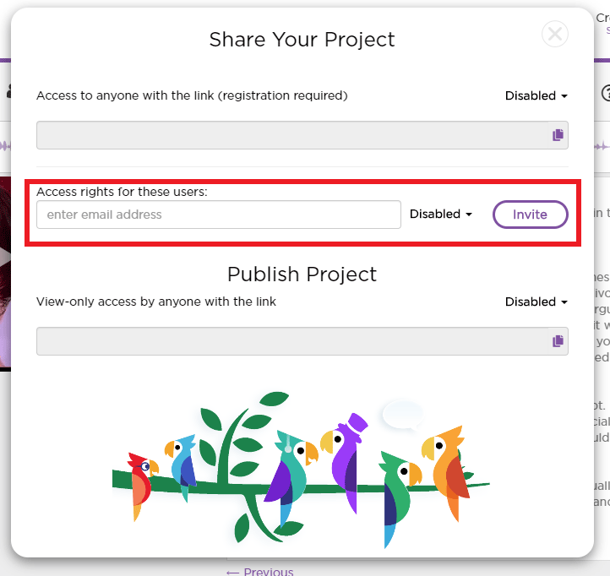Image resolution: width=610 pixels, height=576 pixels.
Task: Click the speech bubble above the parrots
Action: point(403,415)
